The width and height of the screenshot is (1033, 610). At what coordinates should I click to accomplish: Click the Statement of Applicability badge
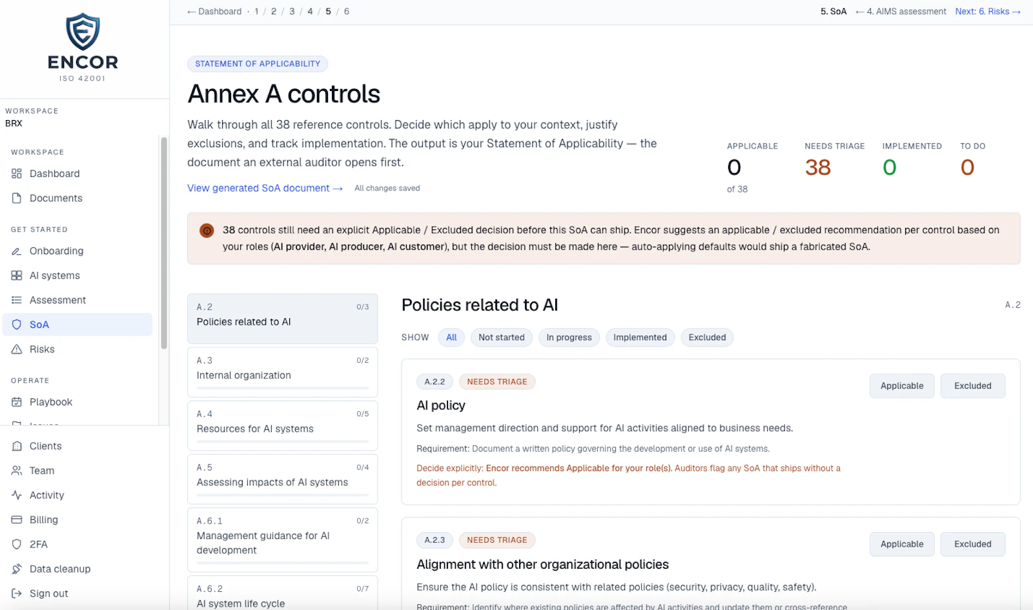click(x=258, y=64)
